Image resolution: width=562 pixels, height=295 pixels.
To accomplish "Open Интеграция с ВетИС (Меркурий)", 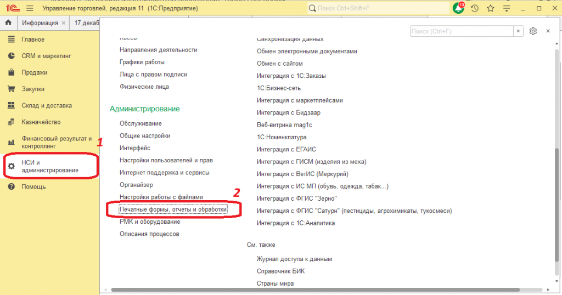I will (x=302, y=174).
